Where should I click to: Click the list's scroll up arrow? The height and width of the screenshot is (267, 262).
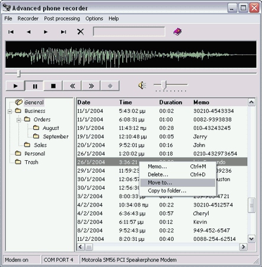pos(251,102)
